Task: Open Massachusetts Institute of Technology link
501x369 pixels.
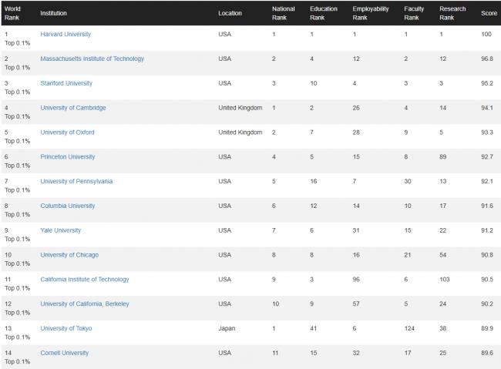Action: coord(92,59)
